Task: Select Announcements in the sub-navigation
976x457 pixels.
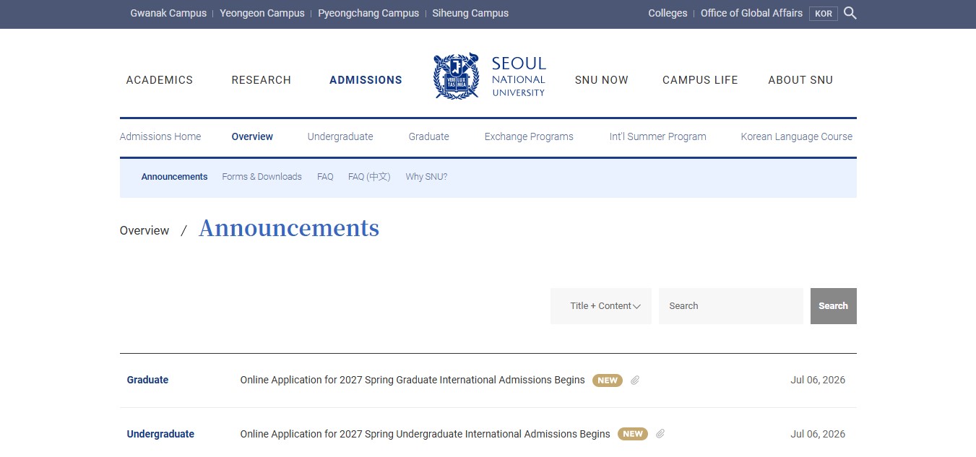Action: click(175, 177)
